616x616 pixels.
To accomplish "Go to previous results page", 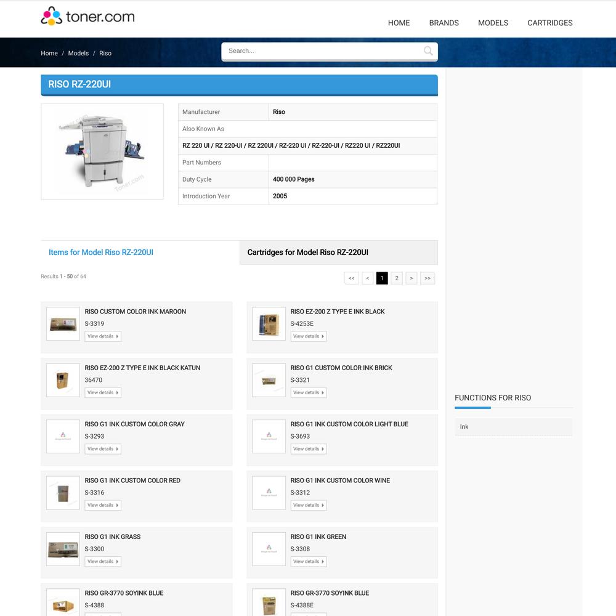I will (x=367, y=278).
